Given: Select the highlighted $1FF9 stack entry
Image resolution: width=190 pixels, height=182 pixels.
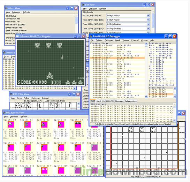Looking at the screenshot, I should tap(161, 94).
